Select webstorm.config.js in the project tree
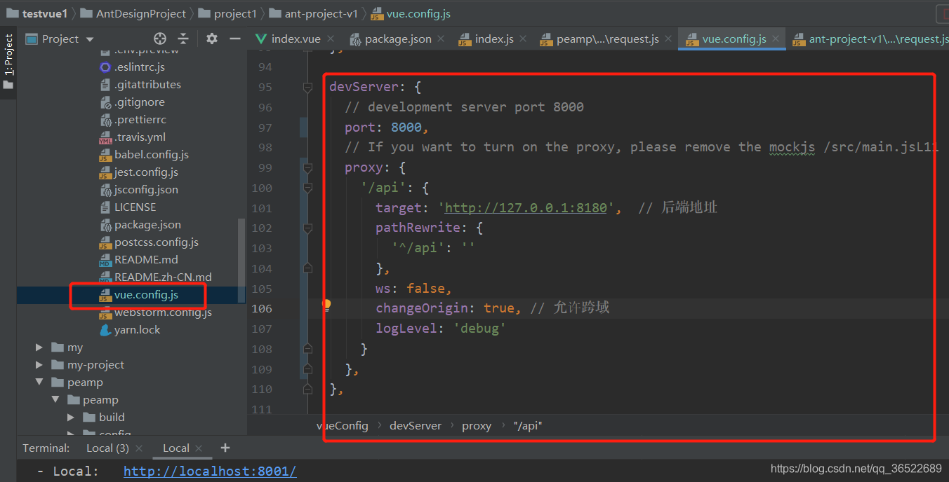The image size is (949, 482). (163, 312)
